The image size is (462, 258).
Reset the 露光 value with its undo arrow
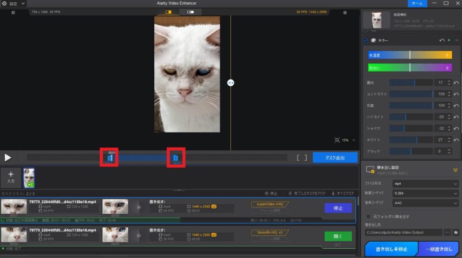pyautogui.click(x=456, y=83)
